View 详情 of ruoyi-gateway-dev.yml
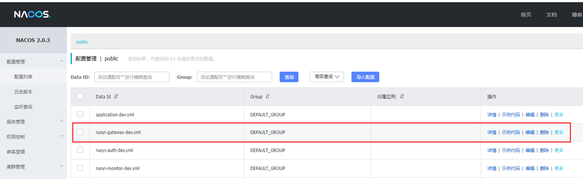The width and height of the screenshot is (583, 179). [x=492, y=132]
